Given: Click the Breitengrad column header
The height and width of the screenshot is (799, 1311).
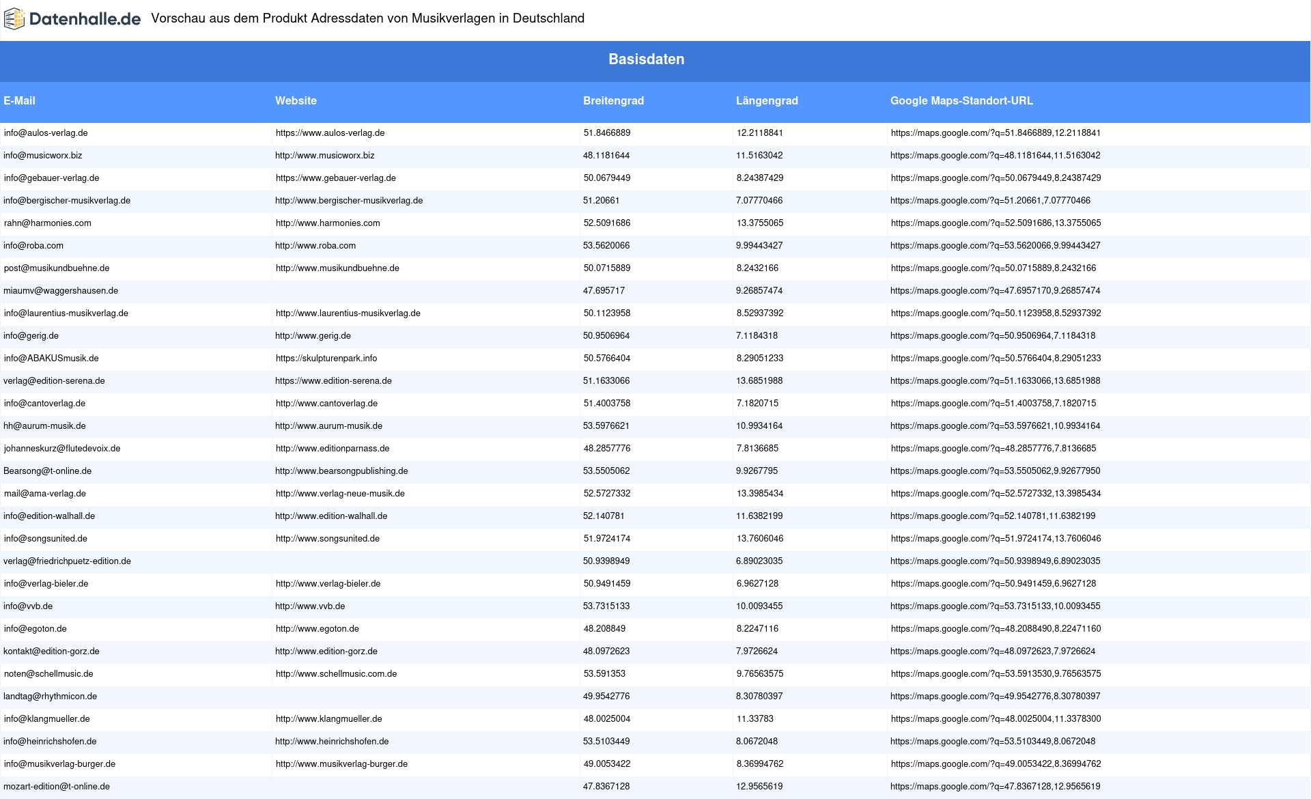Looking at the screenshot, I should [x=613, y=101].
